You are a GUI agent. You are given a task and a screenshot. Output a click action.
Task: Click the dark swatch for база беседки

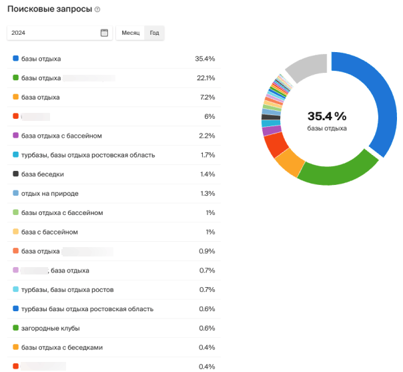pyautogui.click(x=15, y=174)
